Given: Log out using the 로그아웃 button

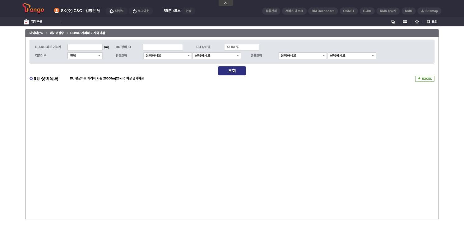Looking at the screenshot, I should [141, 11].
